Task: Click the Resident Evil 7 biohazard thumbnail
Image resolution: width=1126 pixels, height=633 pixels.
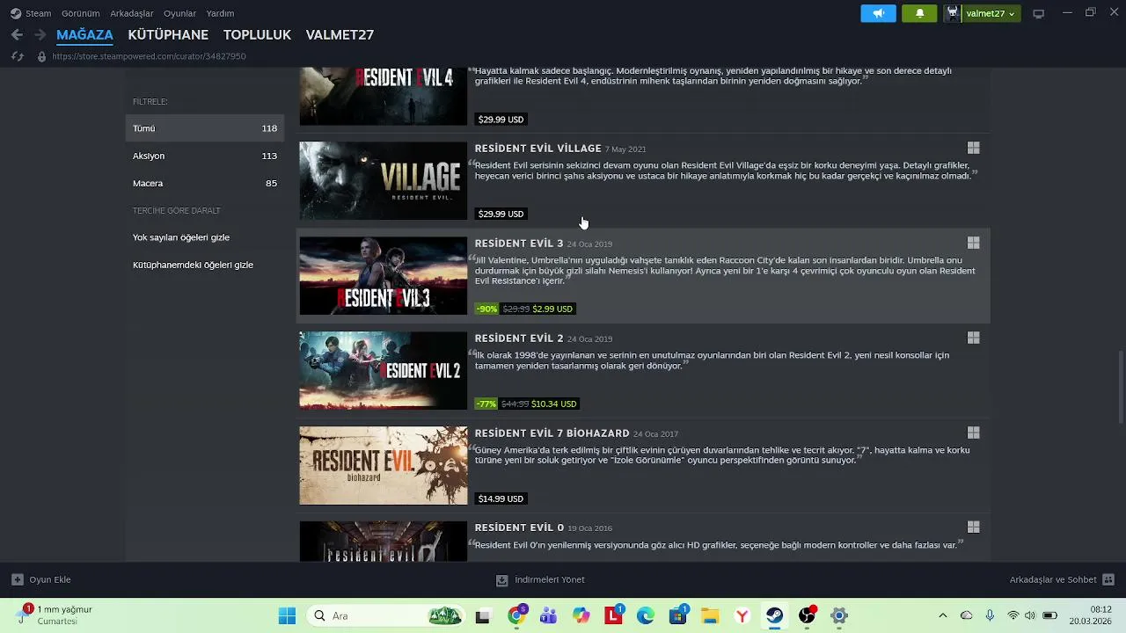Action: pyautogui.click(x=384, y=466)
